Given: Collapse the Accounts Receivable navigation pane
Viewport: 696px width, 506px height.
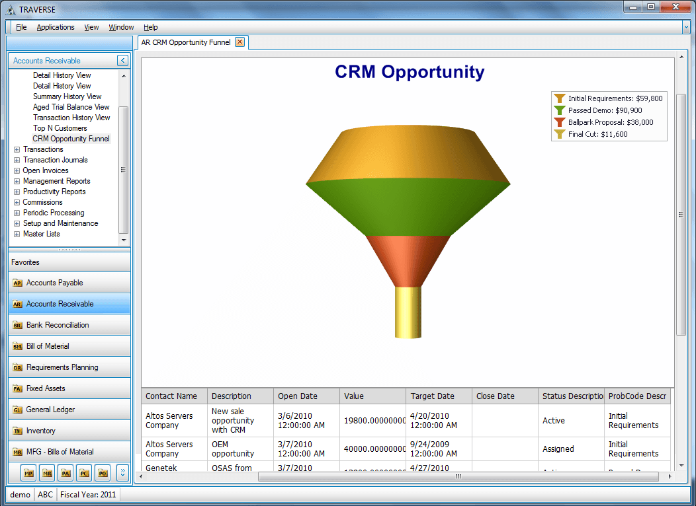Looking at the screenshot, I should point(122,60).
